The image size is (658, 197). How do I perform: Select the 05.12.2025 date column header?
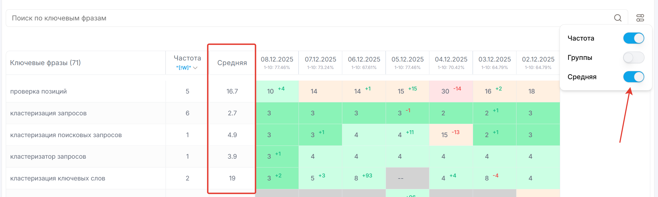(x=407, y=60)
